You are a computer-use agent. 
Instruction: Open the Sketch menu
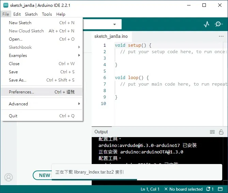tap(31, 14)
